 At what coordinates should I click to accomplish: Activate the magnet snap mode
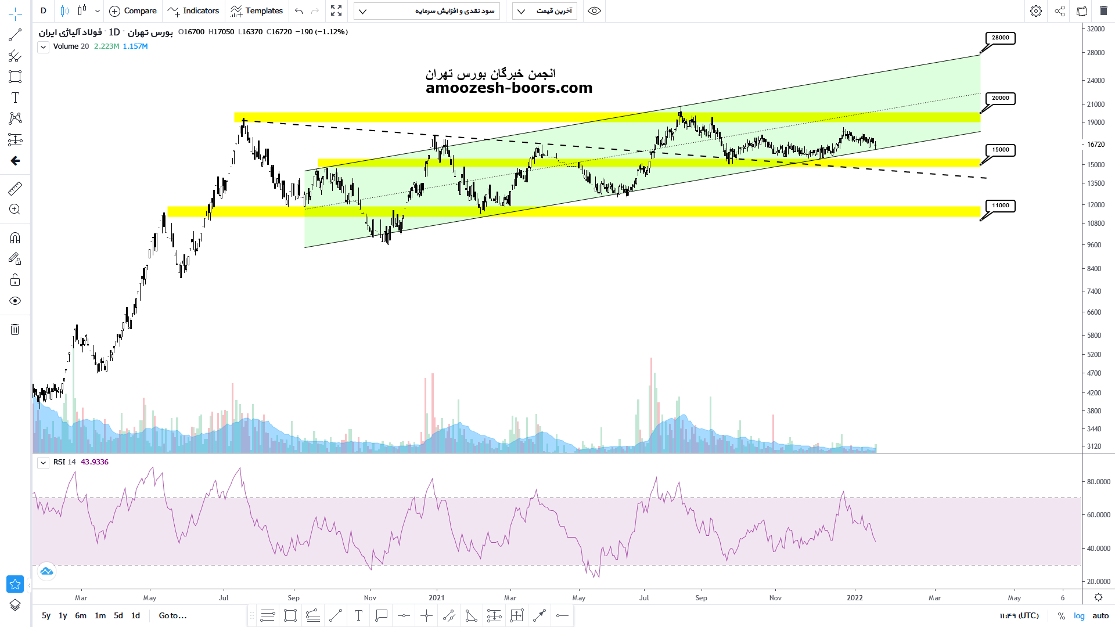pos(15,237)
